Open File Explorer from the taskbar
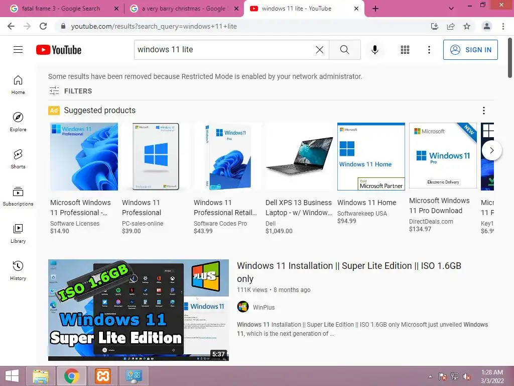The image size is (514, 386). click(41, 376)
